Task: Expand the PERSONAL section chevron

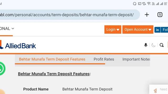Action: [13, 28]
